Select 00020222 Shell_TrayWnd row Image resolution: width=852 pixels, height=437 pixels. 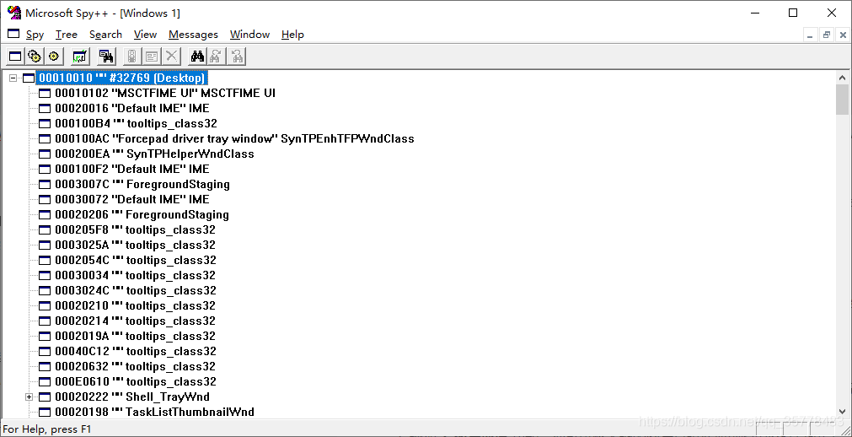click(132, 397)
